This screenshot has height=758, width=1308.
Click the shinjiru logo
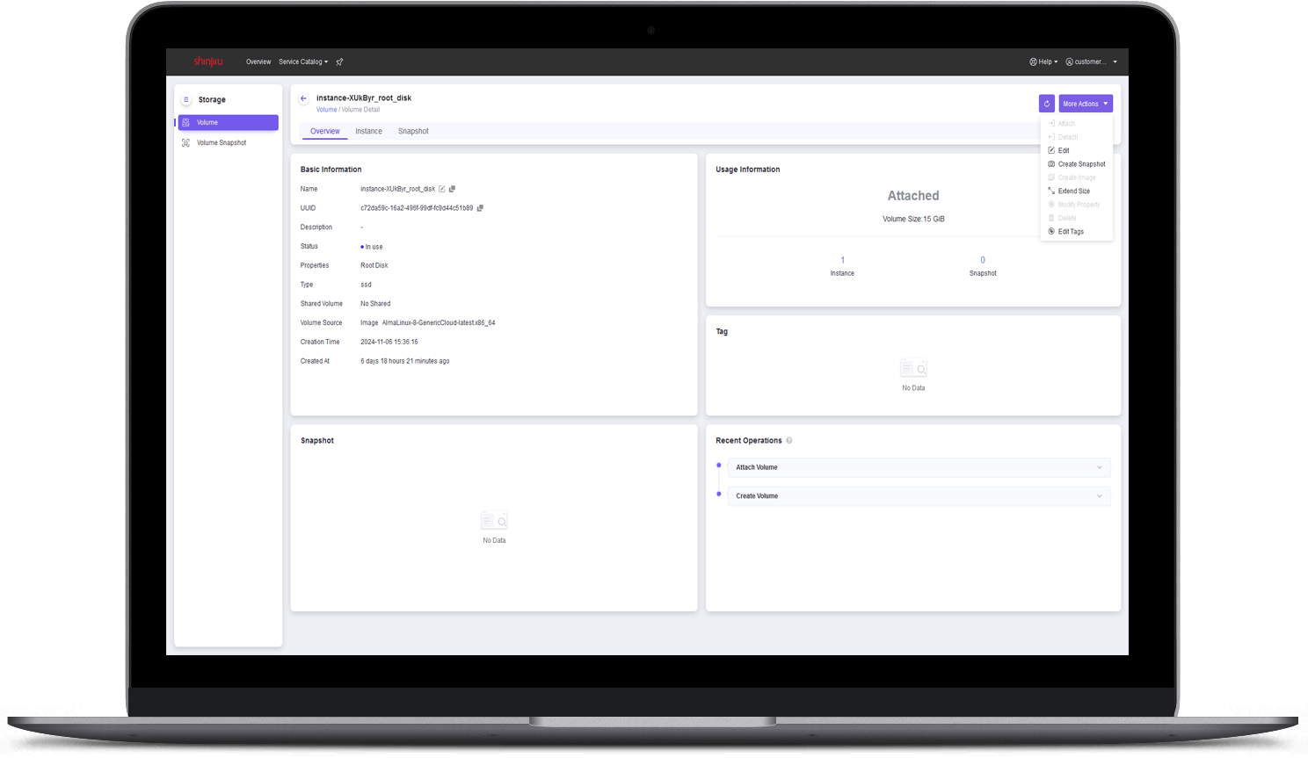point(208,61)
